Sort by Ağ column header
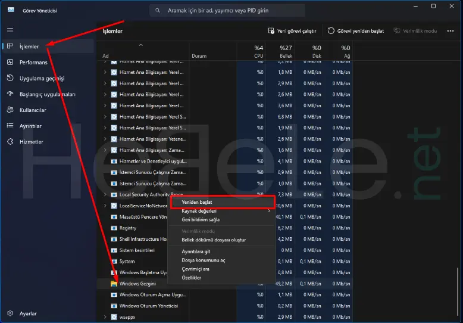 click(338, 51)
